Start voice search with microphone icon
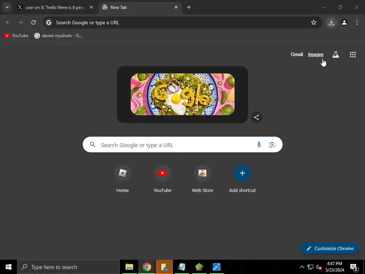The image size is (365, 274). tap(259, 145)
